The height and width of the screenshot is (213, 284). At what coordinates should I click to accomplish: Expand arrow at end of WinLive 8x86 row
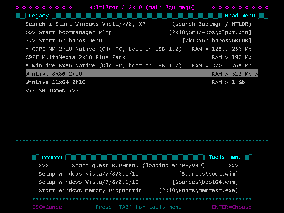pos(257,74)
